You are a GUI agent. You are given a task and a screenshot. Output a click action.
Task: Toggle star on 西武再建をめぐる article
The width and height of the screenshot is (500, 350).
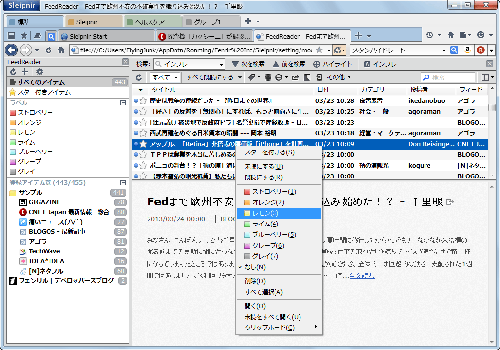(x=143, y=133)
